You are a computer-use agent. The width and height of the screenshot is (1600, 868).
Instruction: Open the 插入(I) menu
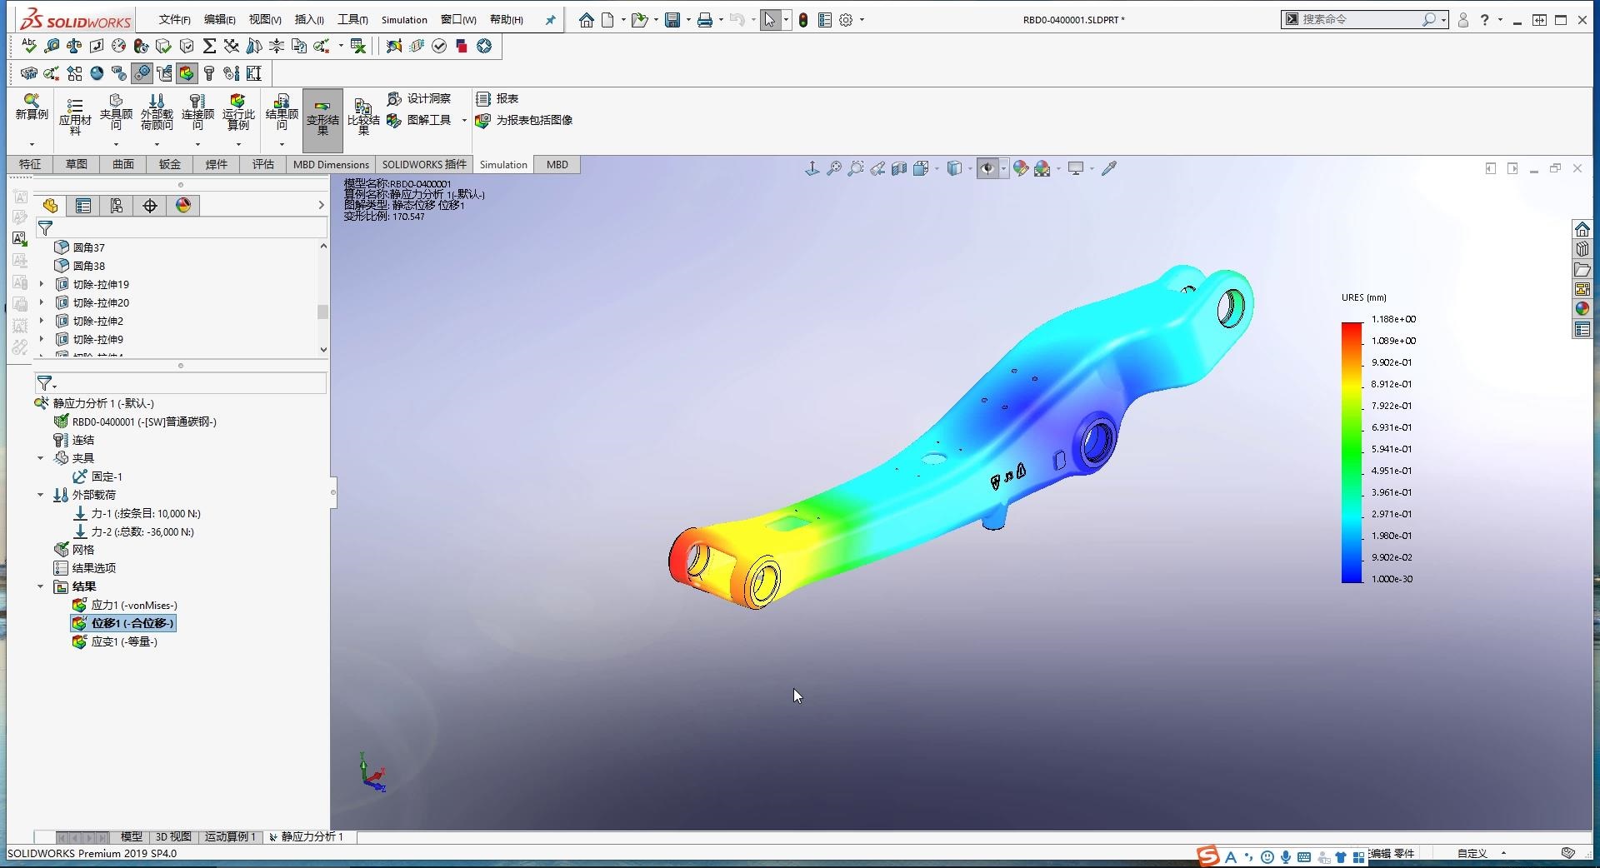(309, 20)
